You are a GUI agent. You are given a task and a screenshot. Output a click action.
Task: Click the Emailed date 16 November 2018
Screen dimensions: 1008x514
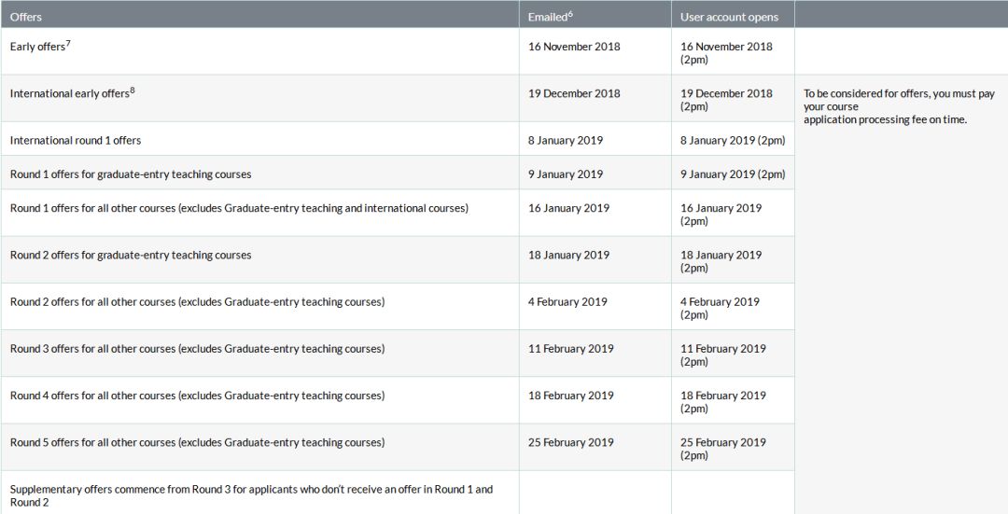coord(574,47)
